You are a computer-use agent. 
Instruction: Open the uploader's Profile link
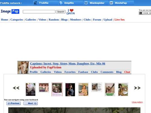(x=34, y=72)
